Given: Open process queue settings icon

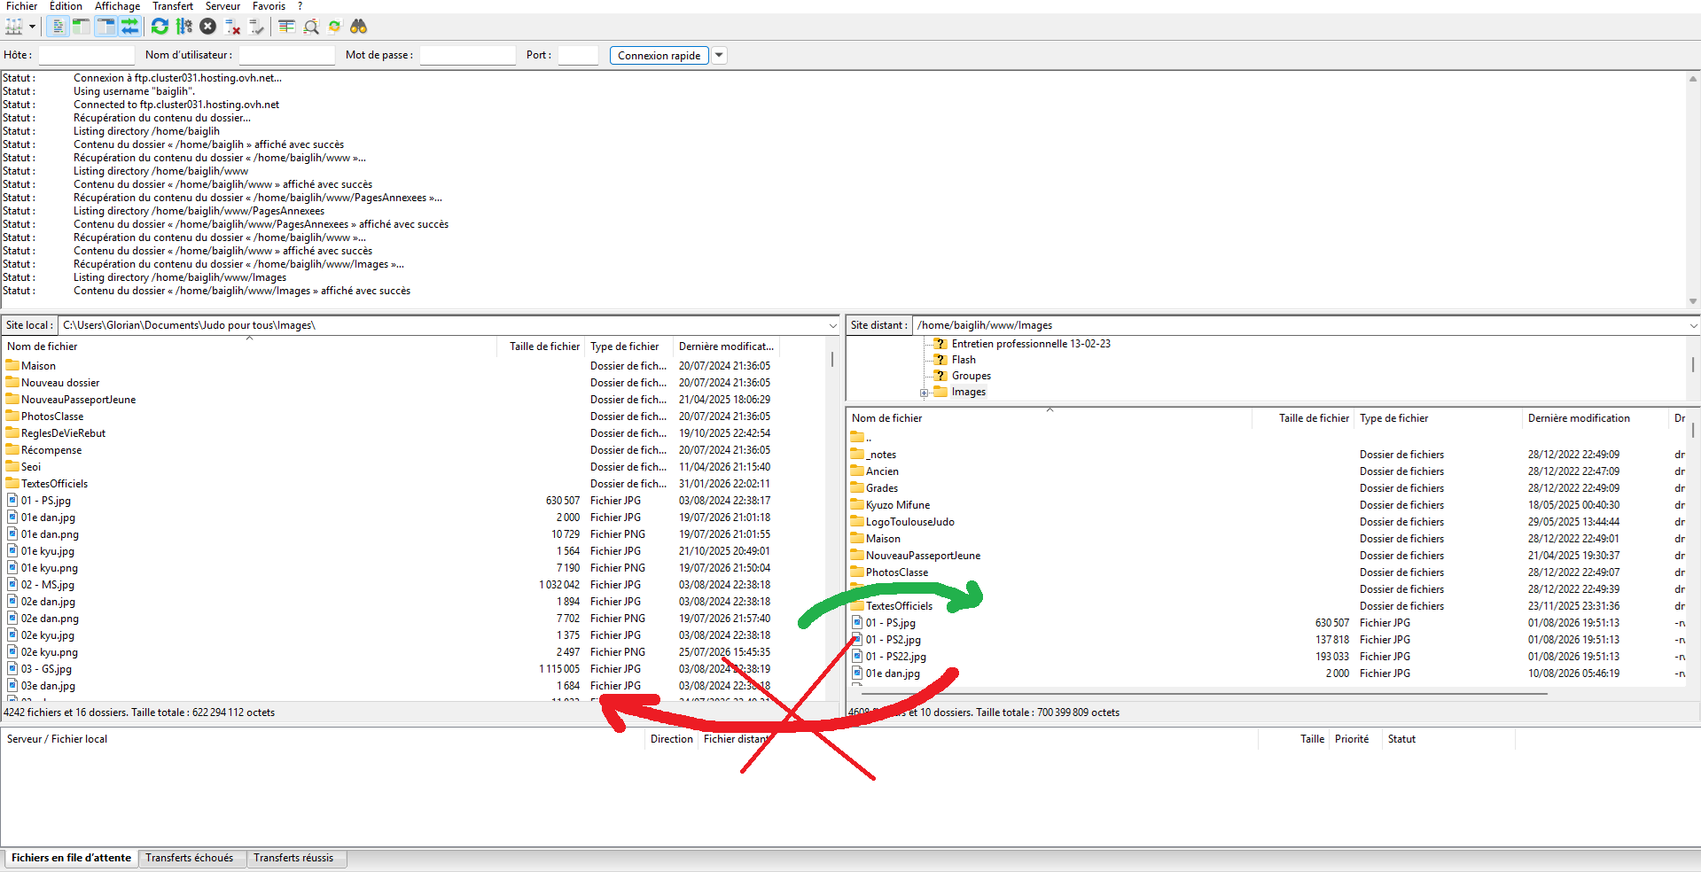Looking at the screenshot, I should (x=183, y=27).
